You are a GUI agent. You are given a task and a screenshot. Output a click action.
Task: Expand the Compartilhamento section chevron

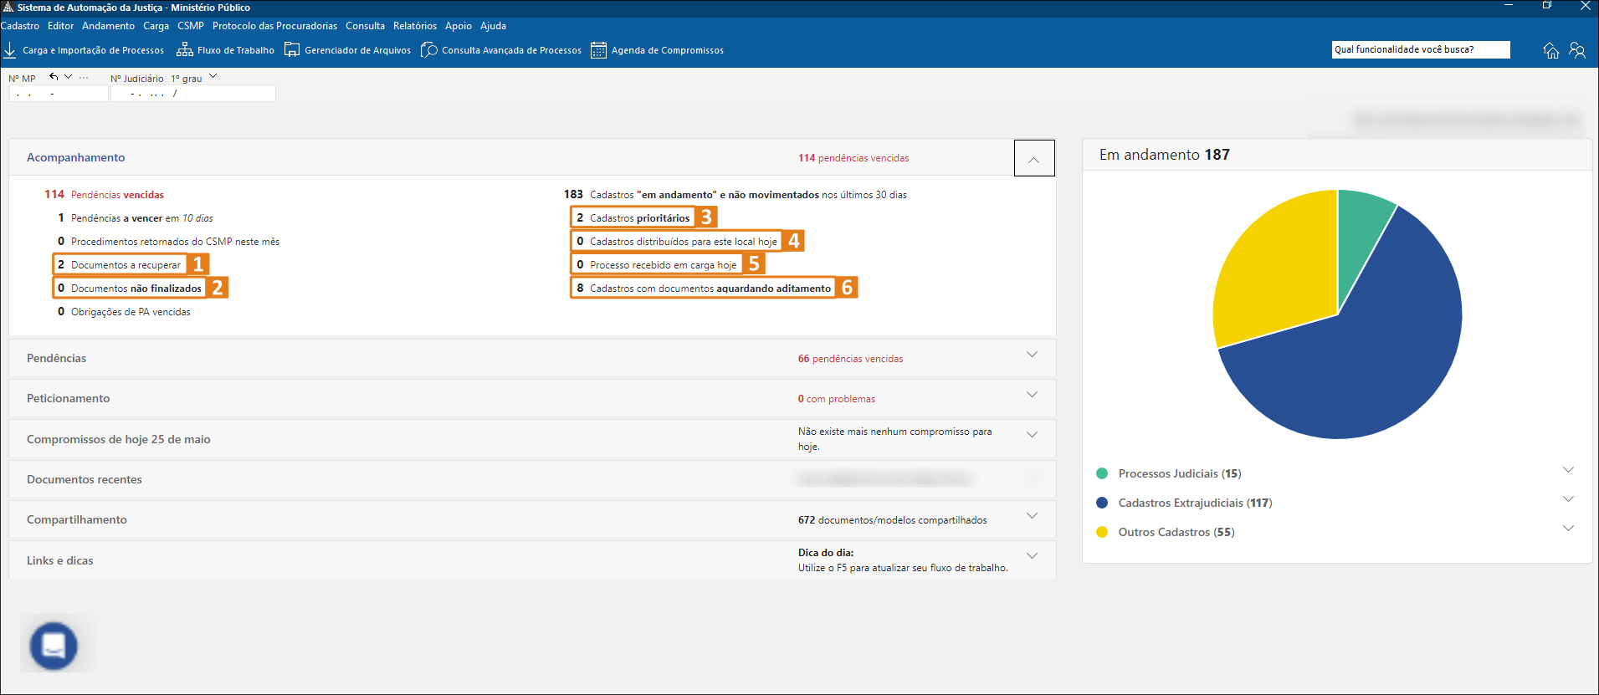[1032, 516]
